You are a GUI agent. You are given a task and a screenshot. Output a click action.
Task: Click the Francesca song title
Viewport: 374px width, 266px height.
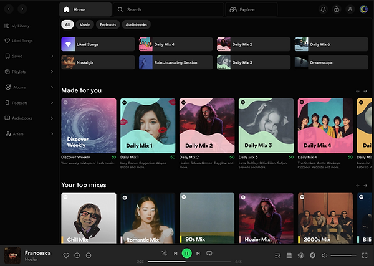pyautogui.click(x=37, y=253)
